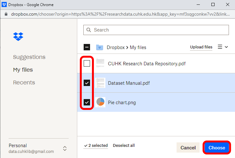
Task: Click the 2 selected indicator
Action: click(96, 146)
